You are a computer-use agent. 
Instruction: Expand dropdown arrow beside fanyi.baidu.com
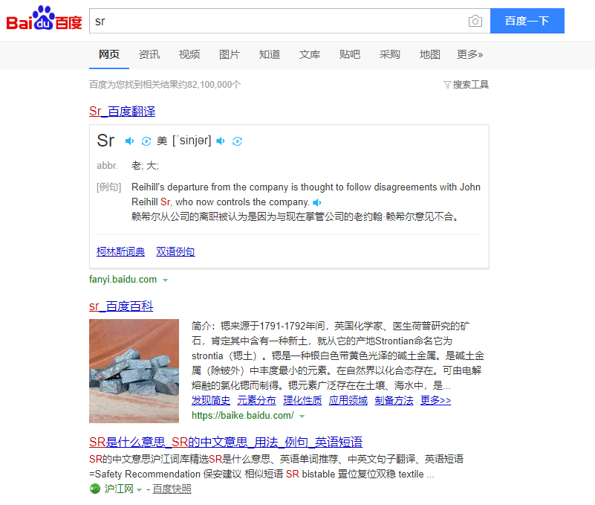[x=165, y=280]
